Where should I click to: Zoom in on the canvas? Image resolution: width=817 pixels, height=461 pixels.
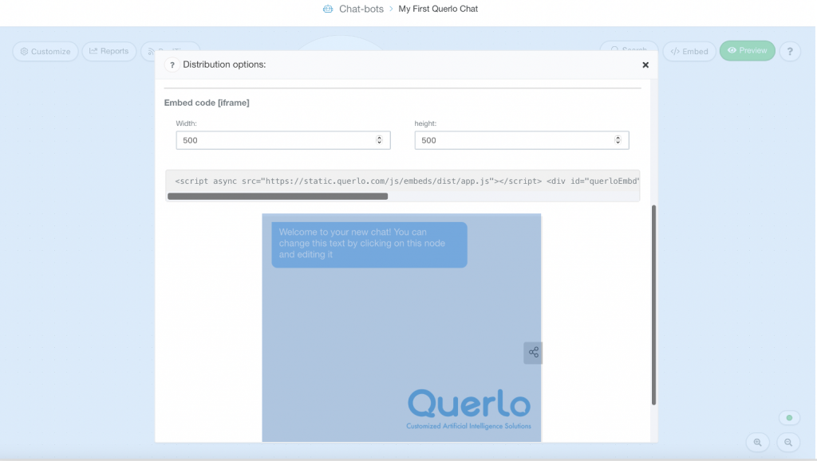point(758,443)
